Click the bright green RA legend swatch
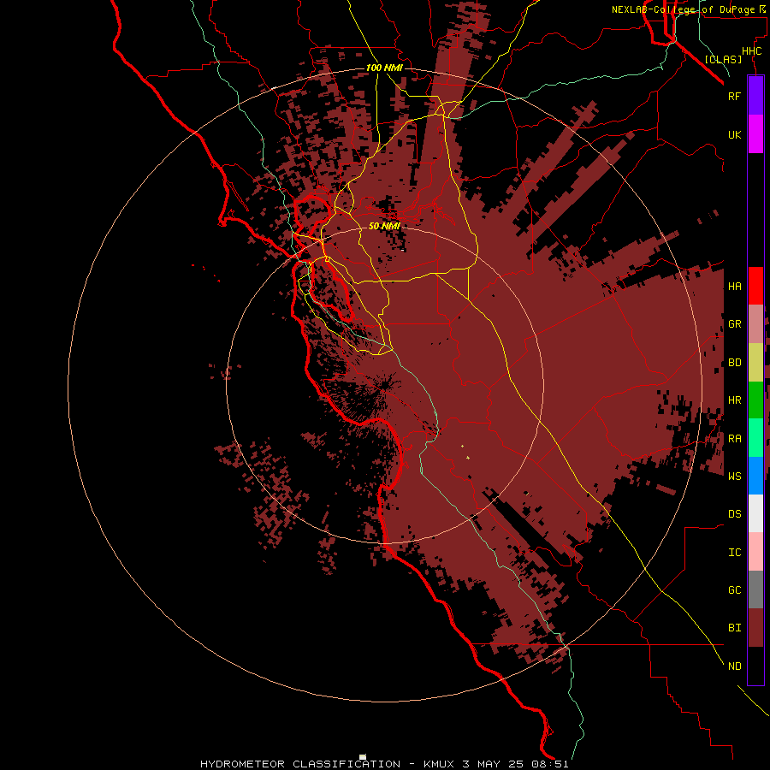Screen dimensions: 770x770 (x=755, y=438)
